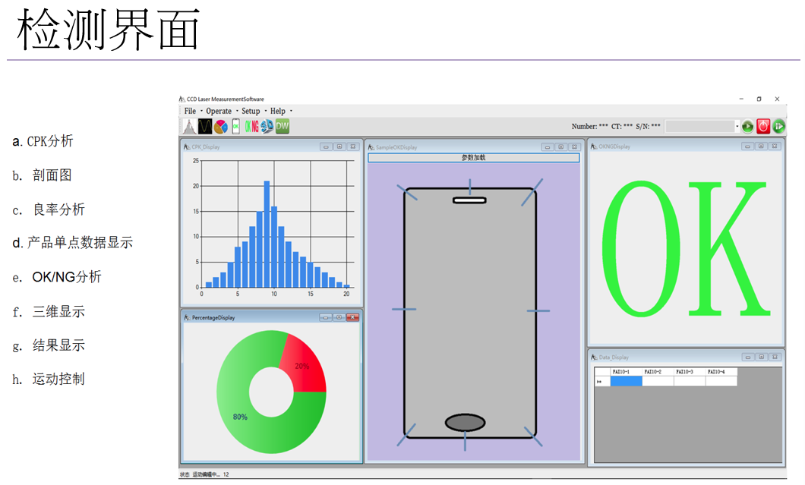Close the PercentageDisplay window
This screenshot has height=485, width=805.
point(352,318)
